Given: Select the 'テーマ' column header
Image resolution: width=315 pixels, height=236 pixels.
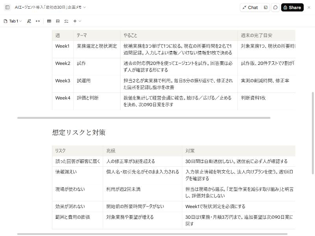Looking at the screenshot, I should [97, 35].
